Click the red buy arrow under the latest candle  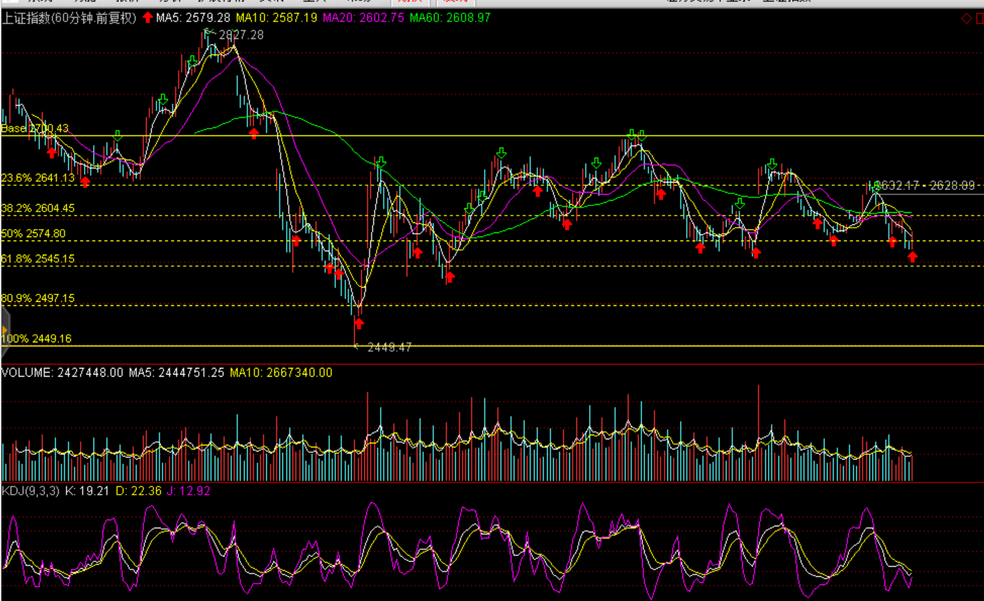912,257
